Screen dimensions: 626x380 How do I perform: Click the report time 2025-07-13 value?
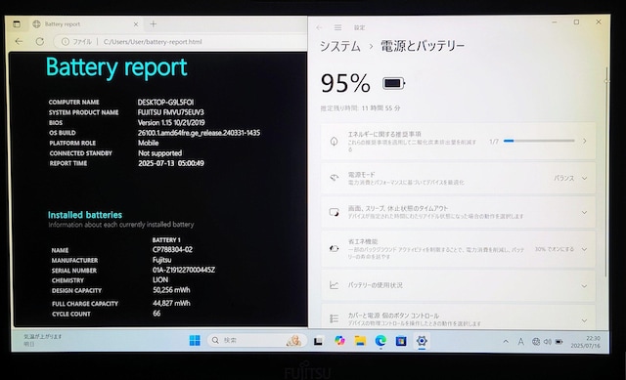[x=171, y=163]
